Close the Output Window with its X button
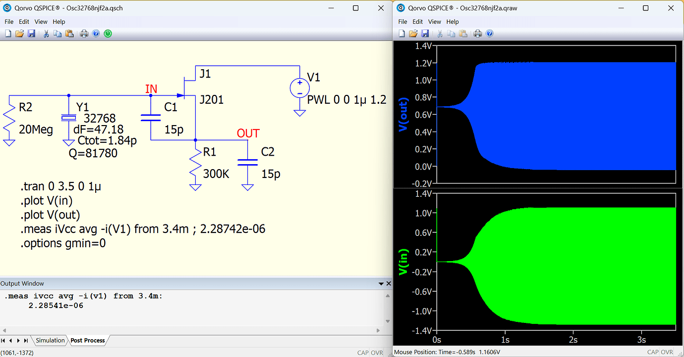Viewport: 684px width, 357px height. coord(388,283)
